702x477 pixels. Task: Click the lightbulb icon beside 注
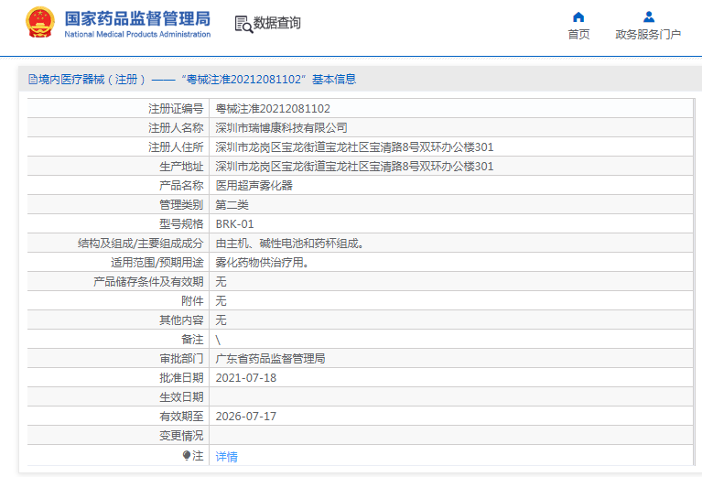pos(187,456)
